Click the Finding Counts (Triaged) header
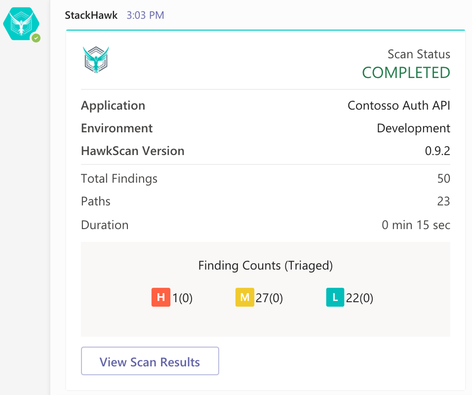 click(x=265, y=266)
